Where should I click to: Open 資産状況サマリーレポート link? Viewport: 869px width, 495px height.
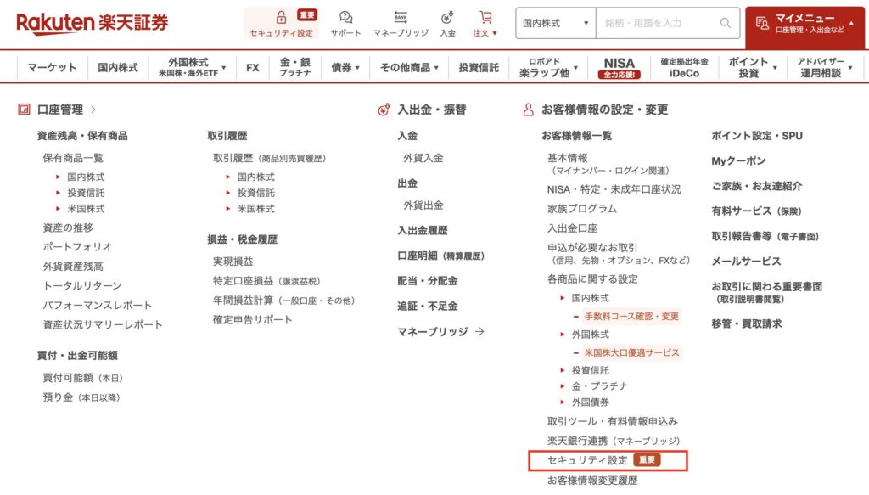click(103, 324)
